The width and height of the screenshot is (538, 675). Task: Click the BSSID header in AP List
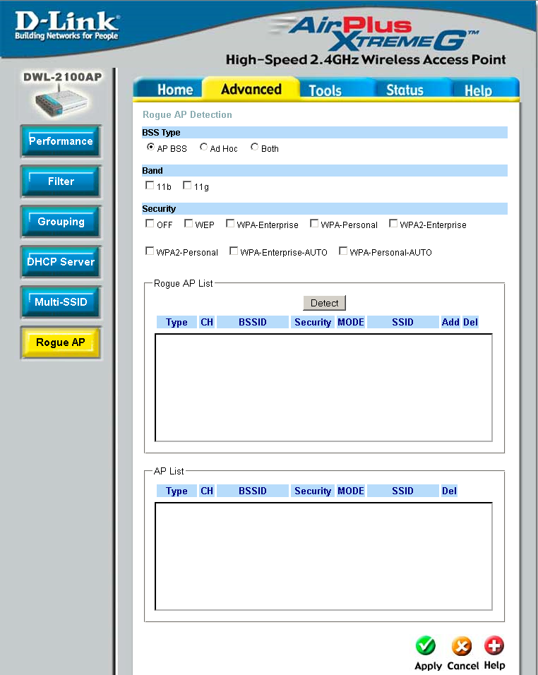pos(253,491)
